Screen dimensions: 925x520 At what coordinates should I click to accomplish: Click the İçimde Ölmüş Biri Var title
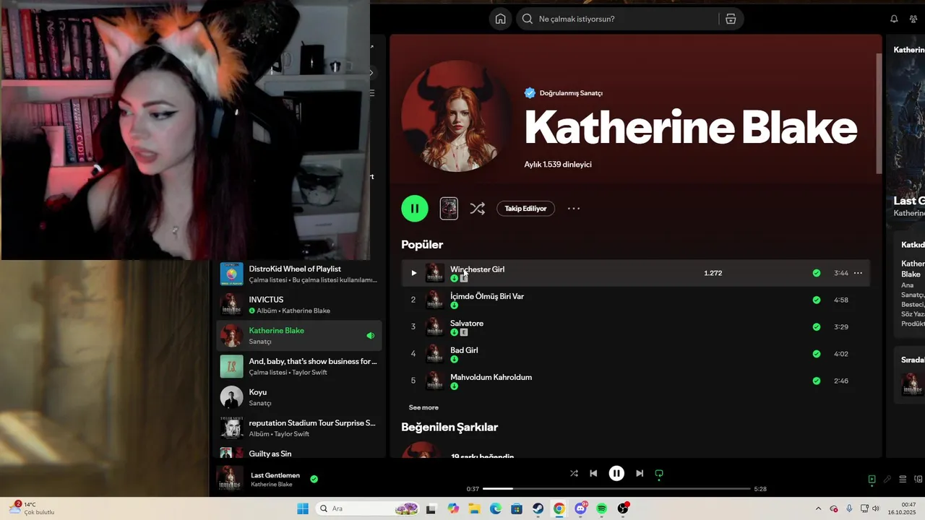(487, 296)
